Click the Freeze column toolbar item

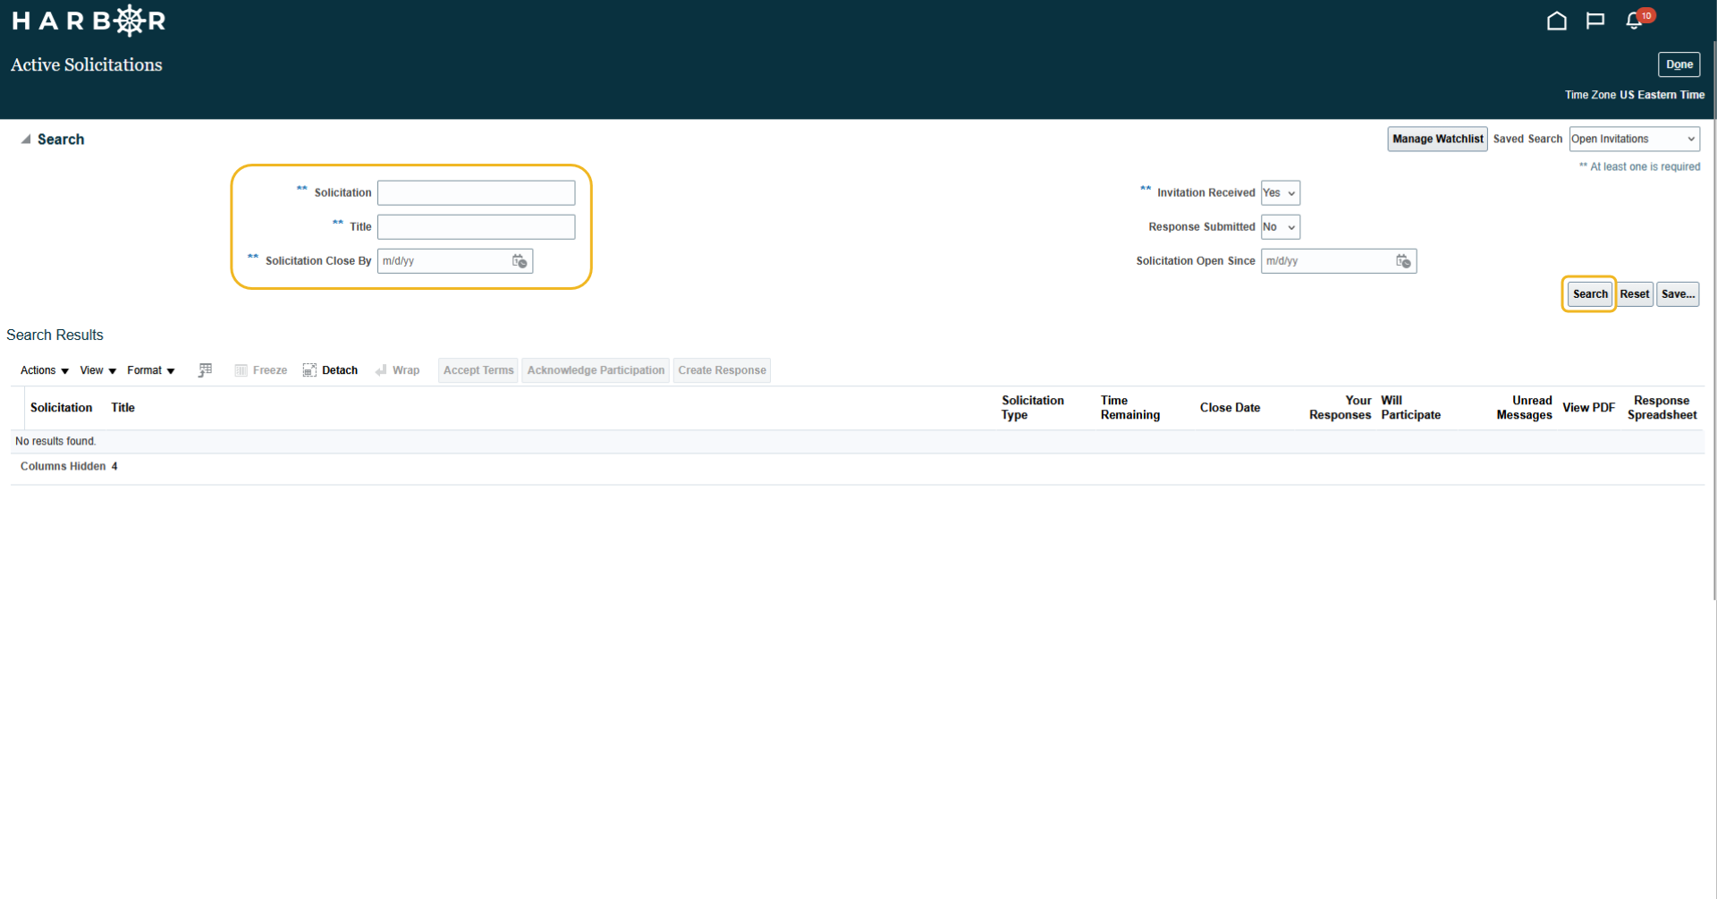point(261,370)
